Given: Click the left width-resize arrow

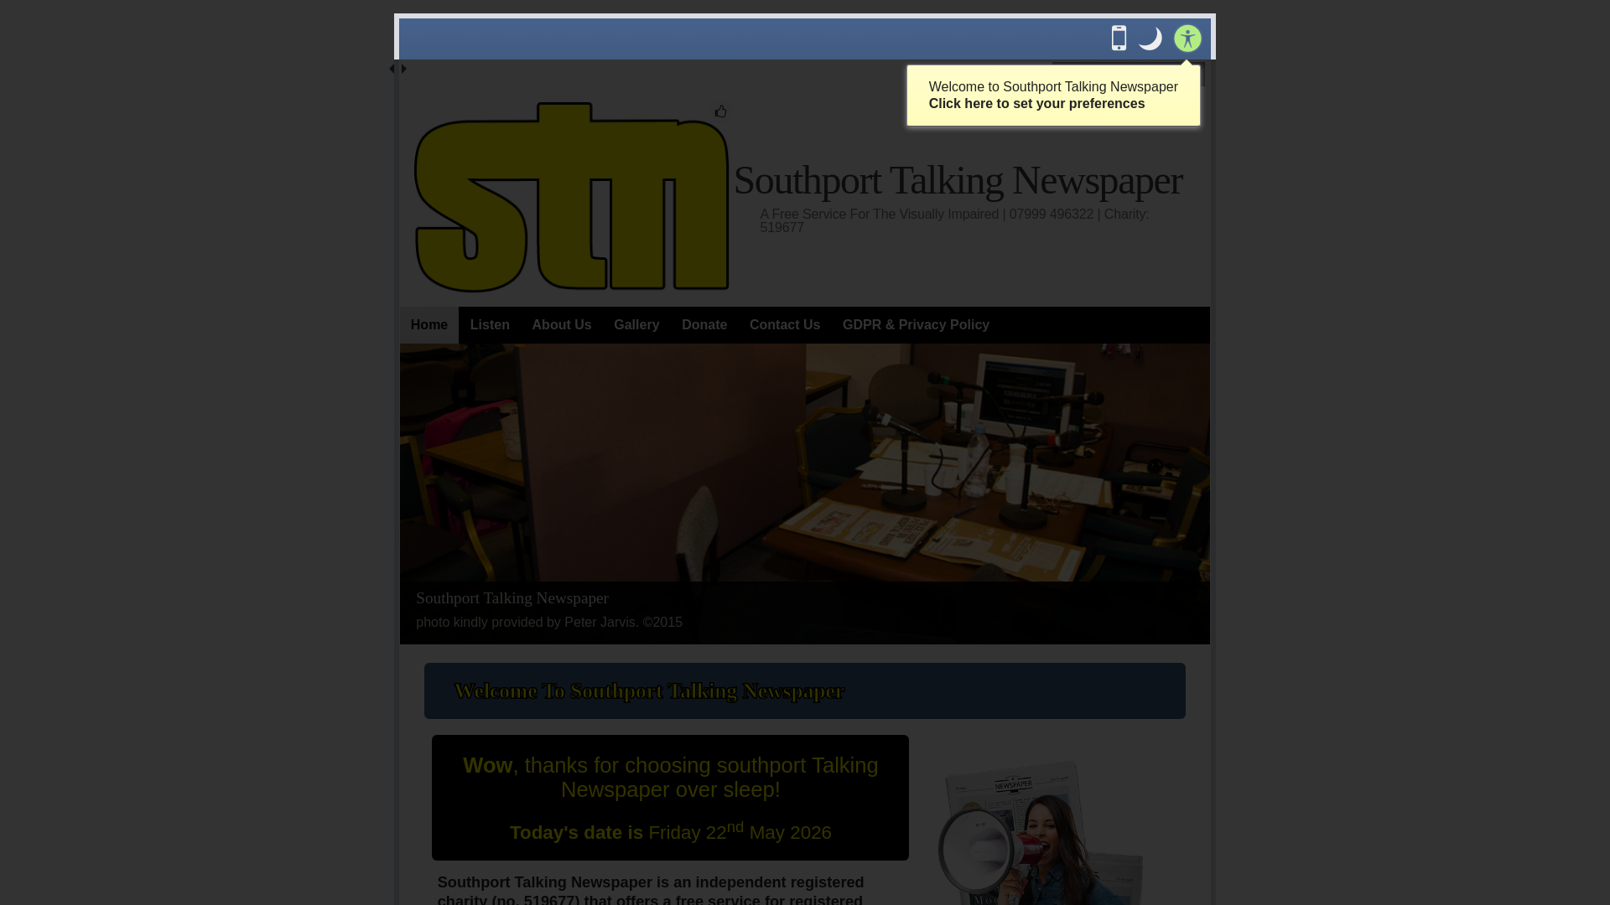Looking at the screenshot, I should [392, 69].
